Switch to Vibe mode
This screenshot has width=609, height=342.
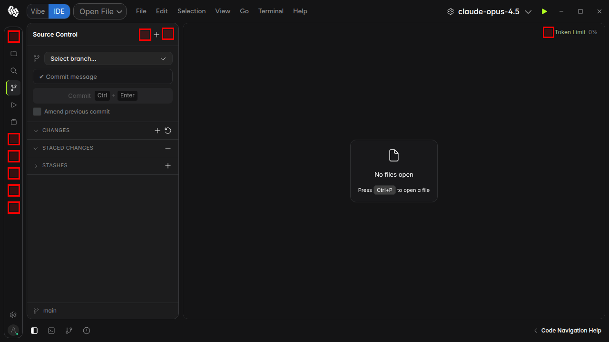(x=38, y=11)
